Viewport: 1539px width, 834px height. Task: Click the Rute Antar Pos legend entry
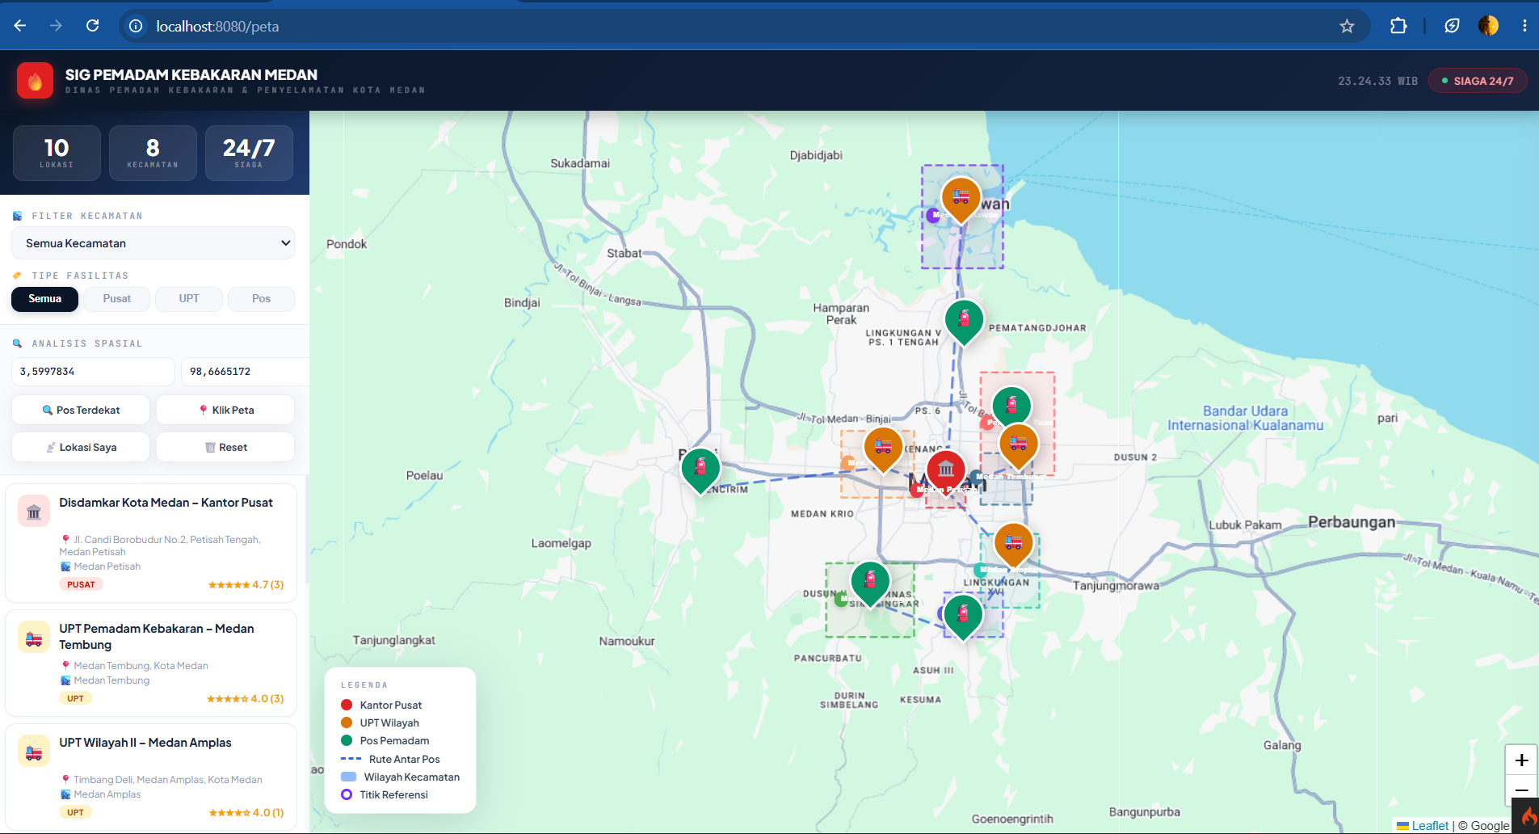pos(390,759)
